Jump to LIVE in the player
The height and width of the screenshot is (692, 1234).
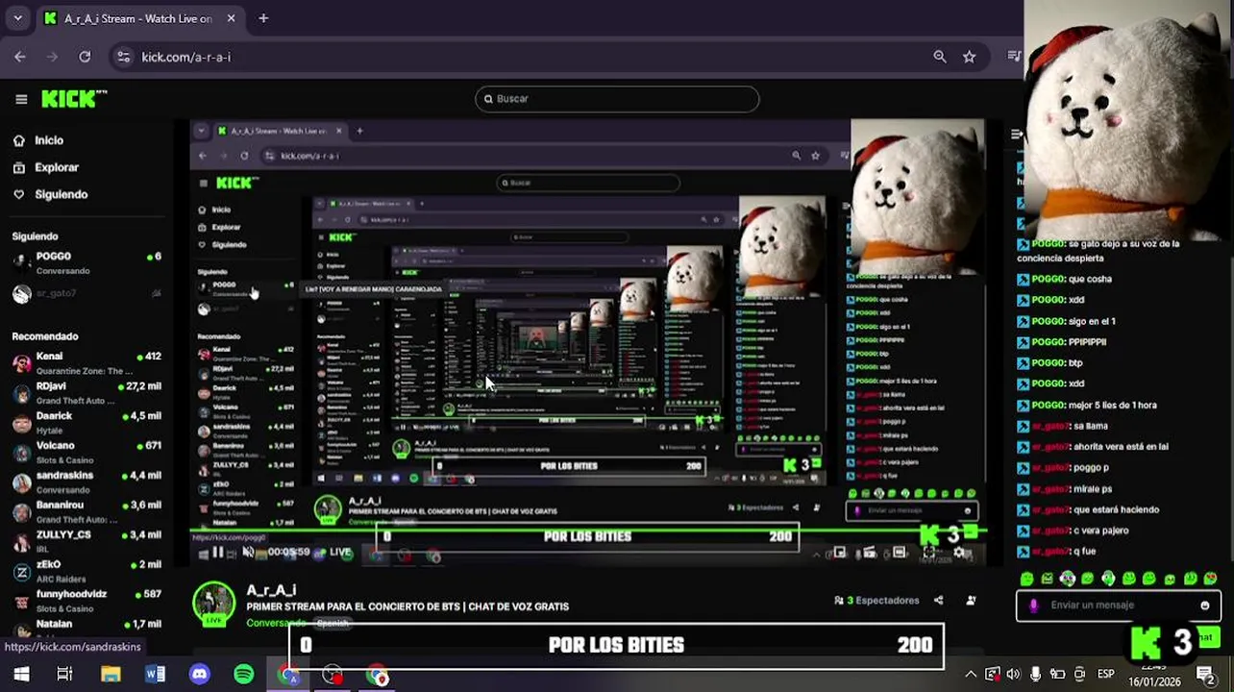pyautogui.click(x=333, y=552)
